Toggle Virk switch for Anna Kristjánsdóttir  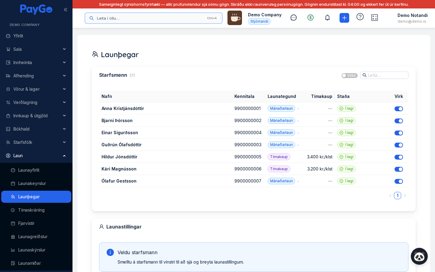(x=399, y=109)
